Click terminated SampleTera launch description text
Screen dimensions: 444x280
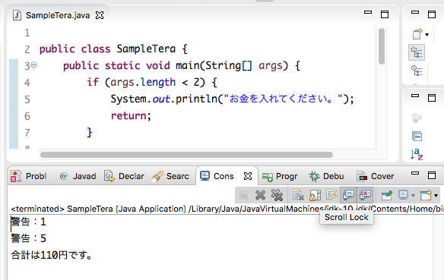(227, 209)
